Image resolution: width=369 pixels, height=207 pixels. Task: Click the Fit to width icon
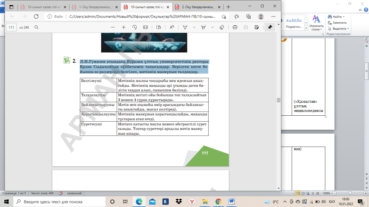pyautogui.click(x=145, y=27)
